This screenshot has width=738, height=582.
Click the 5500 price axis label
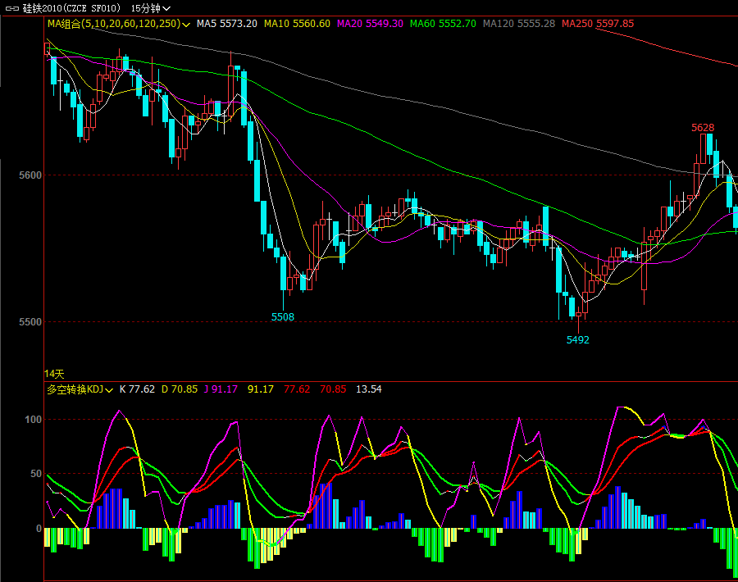30,322
